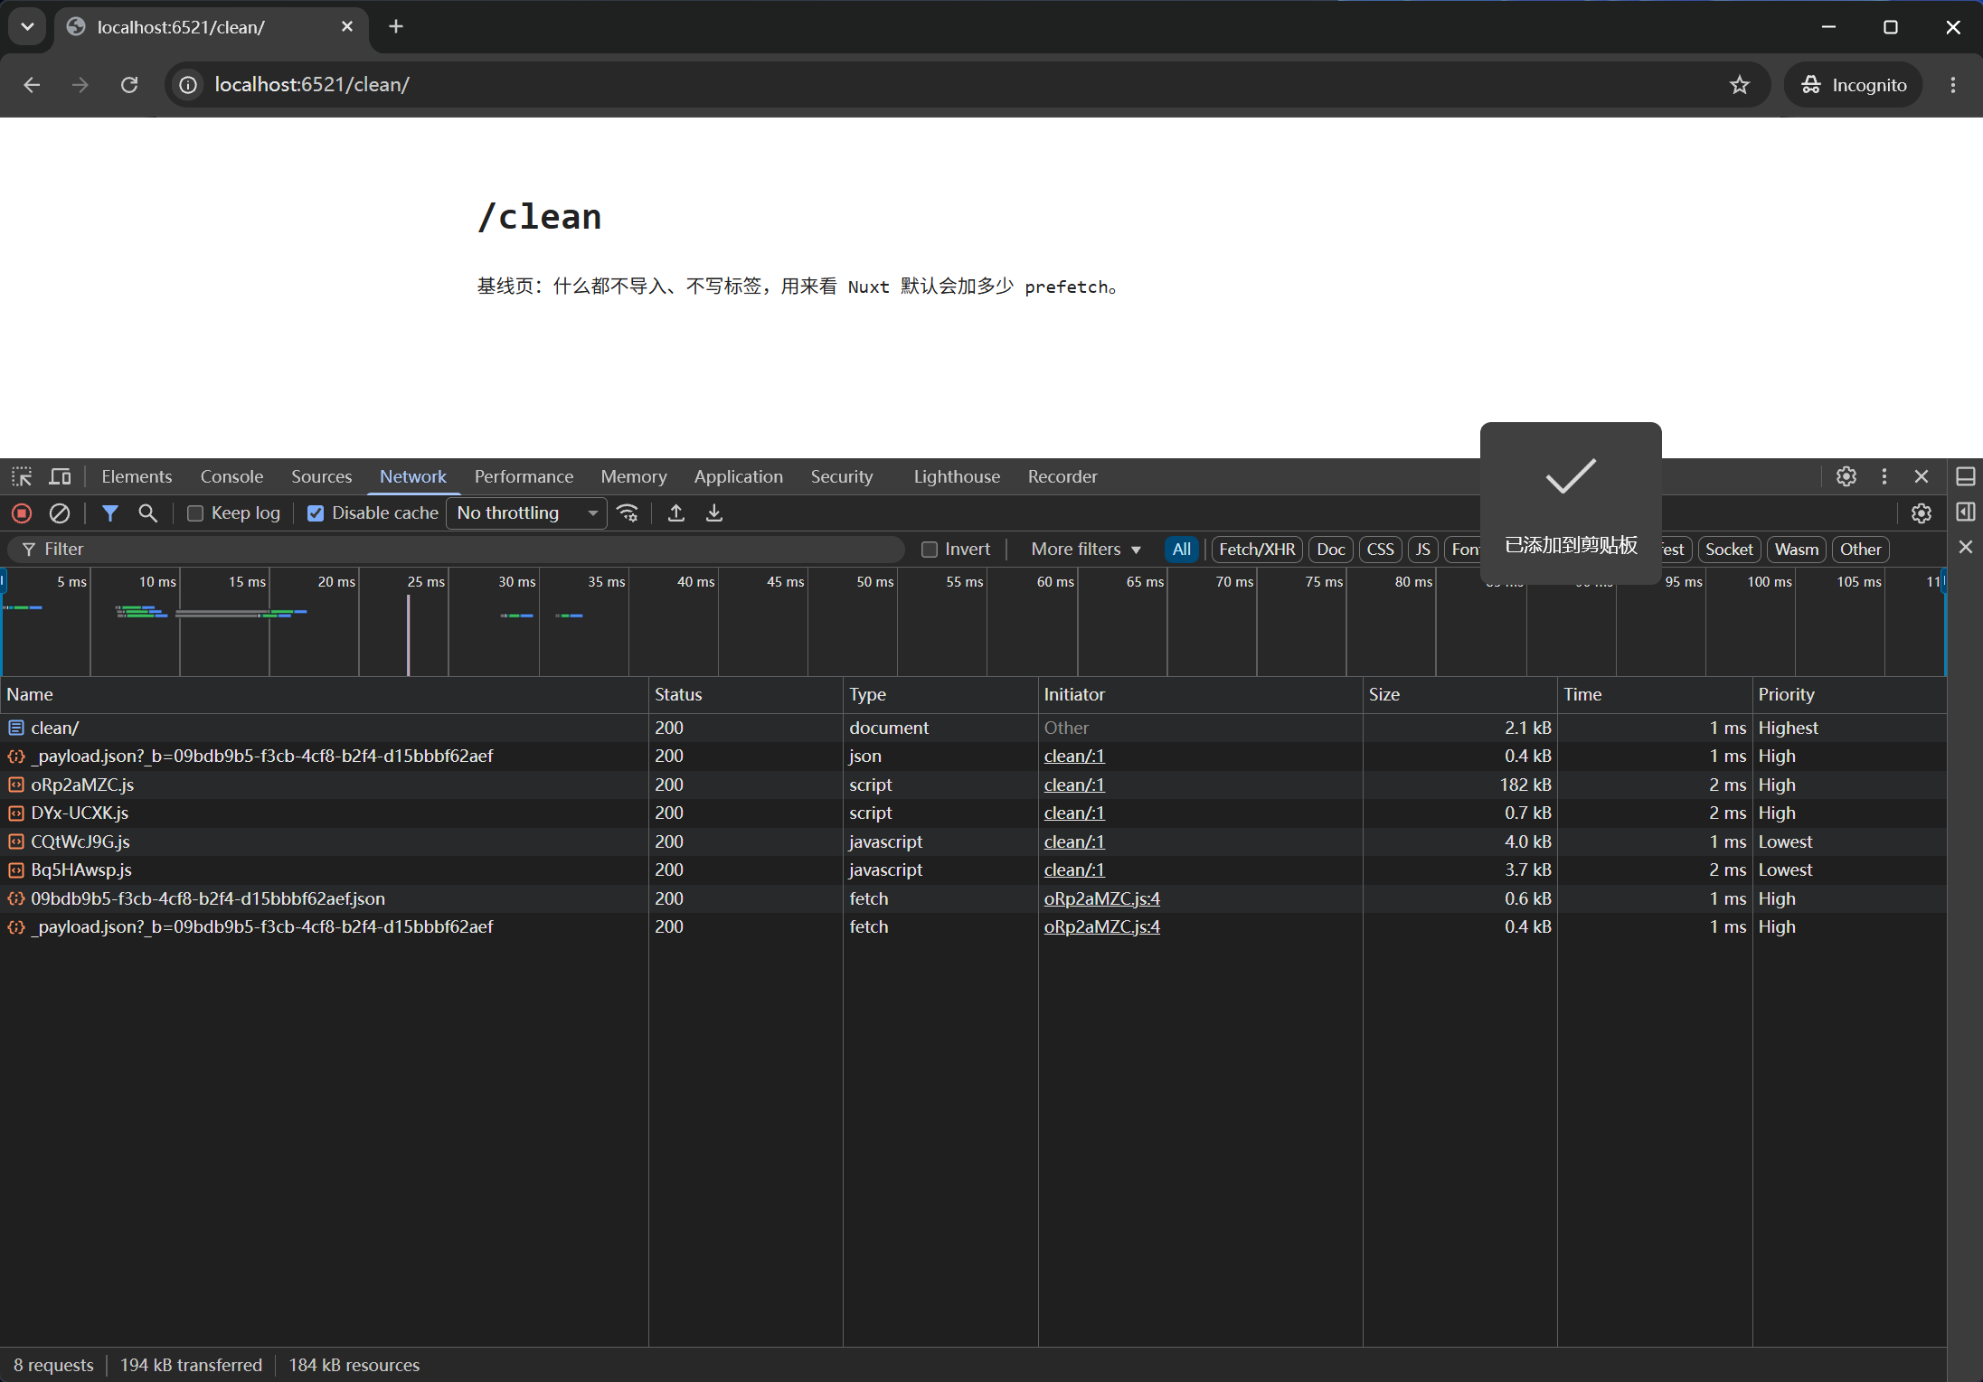Sort by Priority column header
The width and height of the screenshot is (1983, 1382).
pos(1848,694)
